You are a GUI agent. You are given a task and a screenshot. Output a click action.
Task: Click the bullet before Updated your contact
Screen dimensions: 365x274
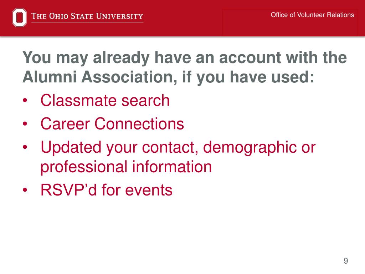25,147
